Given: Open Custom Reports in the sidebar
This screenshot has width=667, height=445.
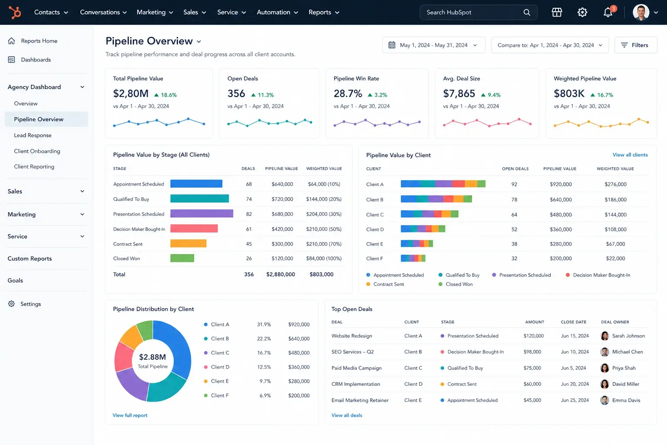Looking at the screenshot, I should tap(30, 259).
